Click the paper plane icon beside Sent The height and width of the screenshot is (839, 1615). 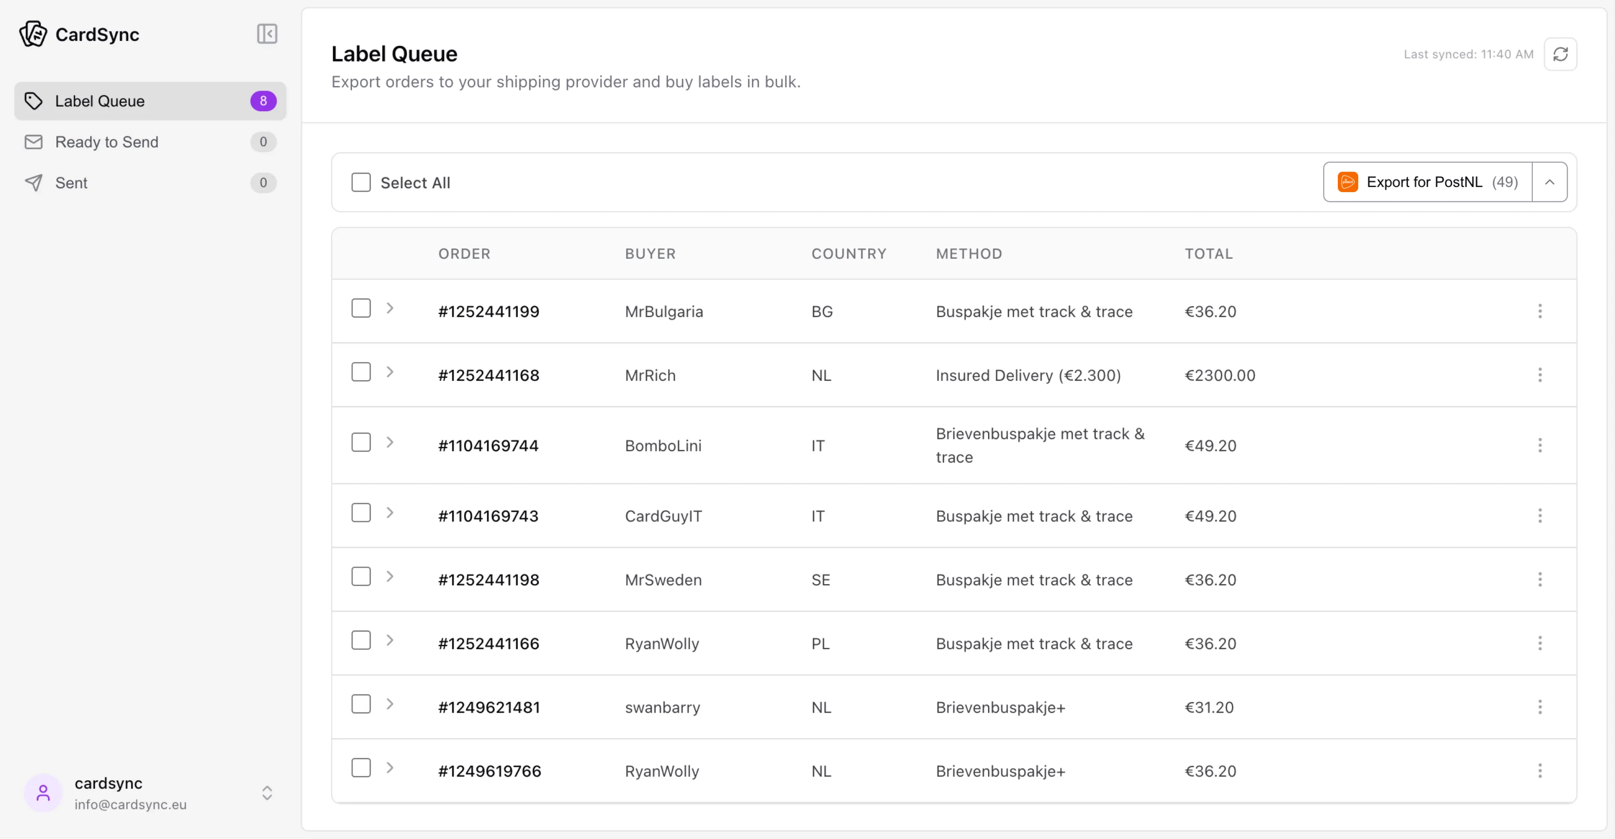[33, 182]
